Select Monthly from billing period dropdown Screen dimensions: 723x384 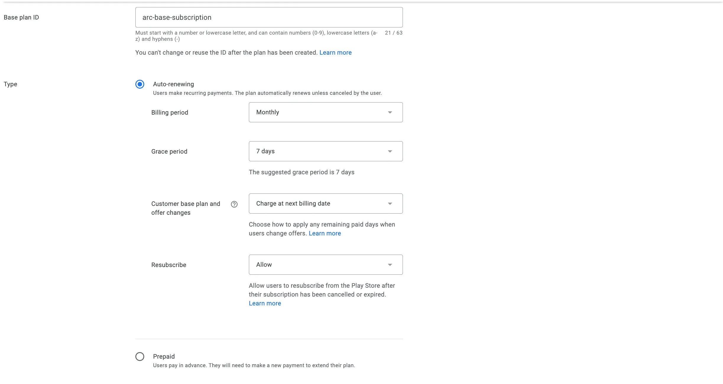point(326,112)
